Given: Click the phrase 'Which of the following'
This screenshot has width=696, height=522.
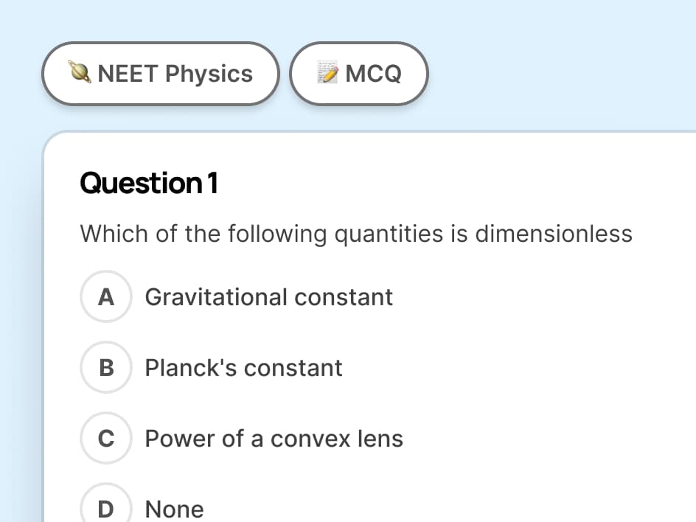Looking at the screenshot, I should [203, 234].
